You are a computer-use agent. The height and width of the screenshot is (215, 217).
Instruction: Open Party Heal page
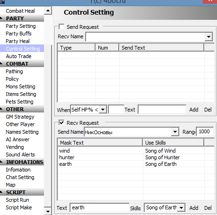pos(17,41)
